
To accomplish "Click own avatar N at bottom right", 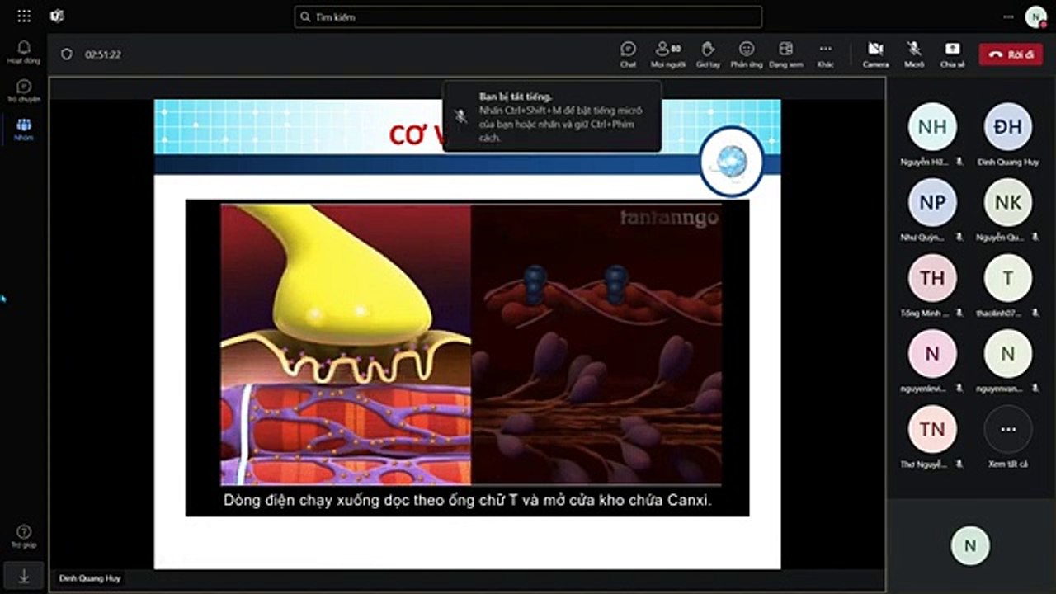I will point(970,545).
